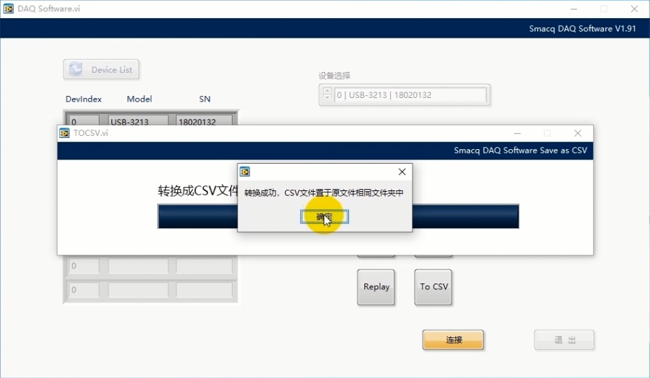
Task: Minimize the TOCSV.vi window
Action: [517, 133]
